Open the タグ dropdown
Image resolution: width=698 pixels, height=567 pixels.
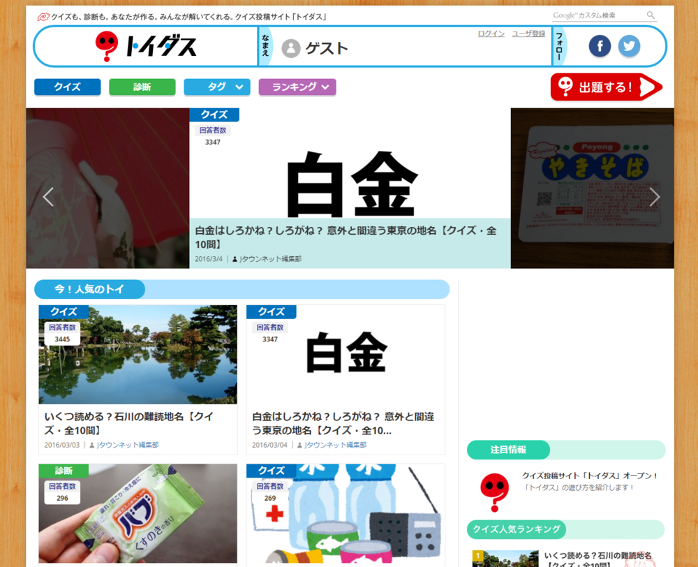217,87
